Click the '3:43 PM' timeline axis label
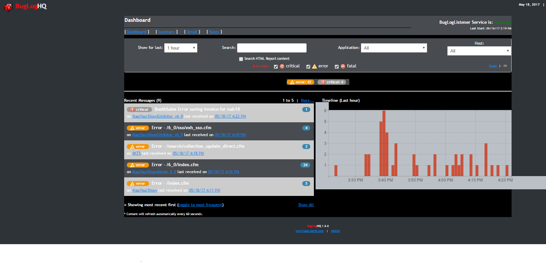Image resolution: width=546 pixels, height=262 pixels. pos(385,180)
